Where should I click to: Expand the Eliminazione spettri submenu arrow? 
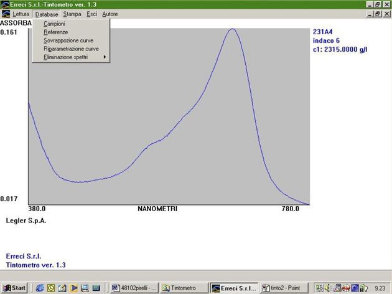point(105,57)
